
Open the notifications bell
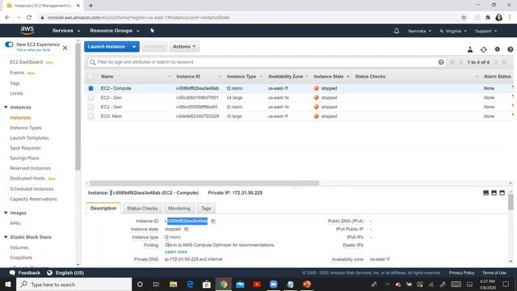click(397, 31)
